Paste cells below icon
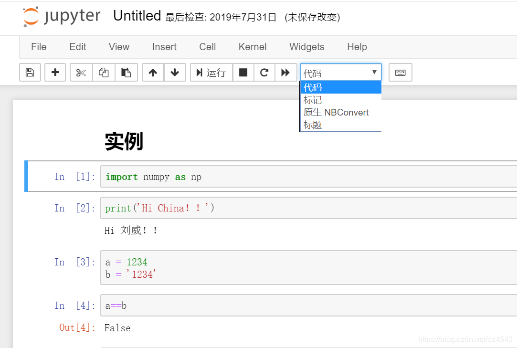The height and width of the screenshot is (348, 517). (x=126, y=72)
